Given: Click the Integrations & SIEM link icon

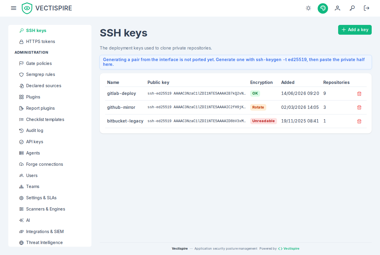Looking at the screenshot, I should 21,232.
